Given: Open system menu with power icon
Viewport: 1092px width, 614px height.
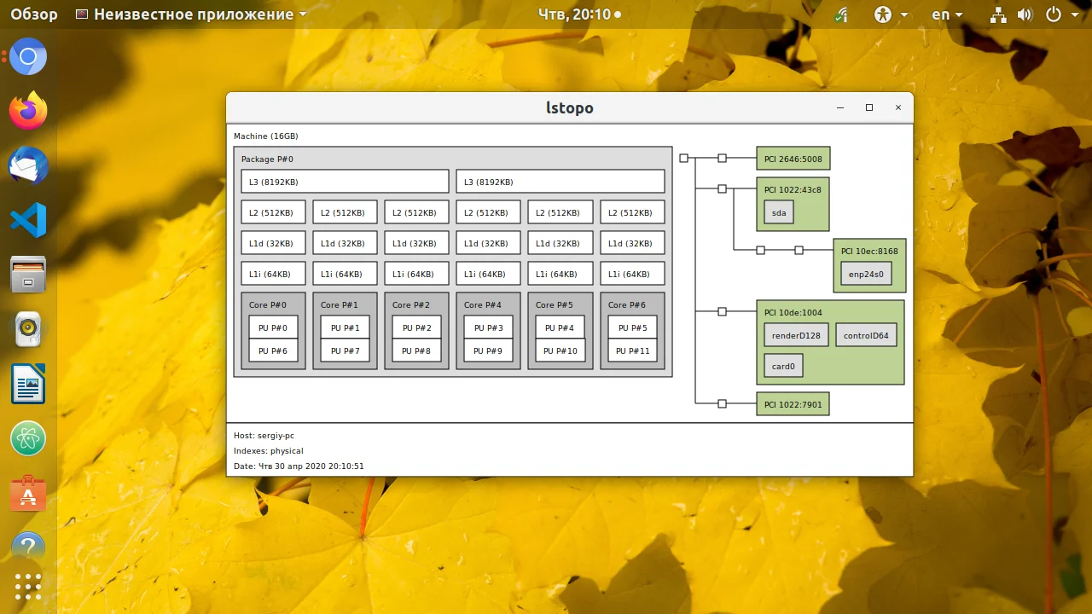Looking at the screenshot, I should point(1060,14).
